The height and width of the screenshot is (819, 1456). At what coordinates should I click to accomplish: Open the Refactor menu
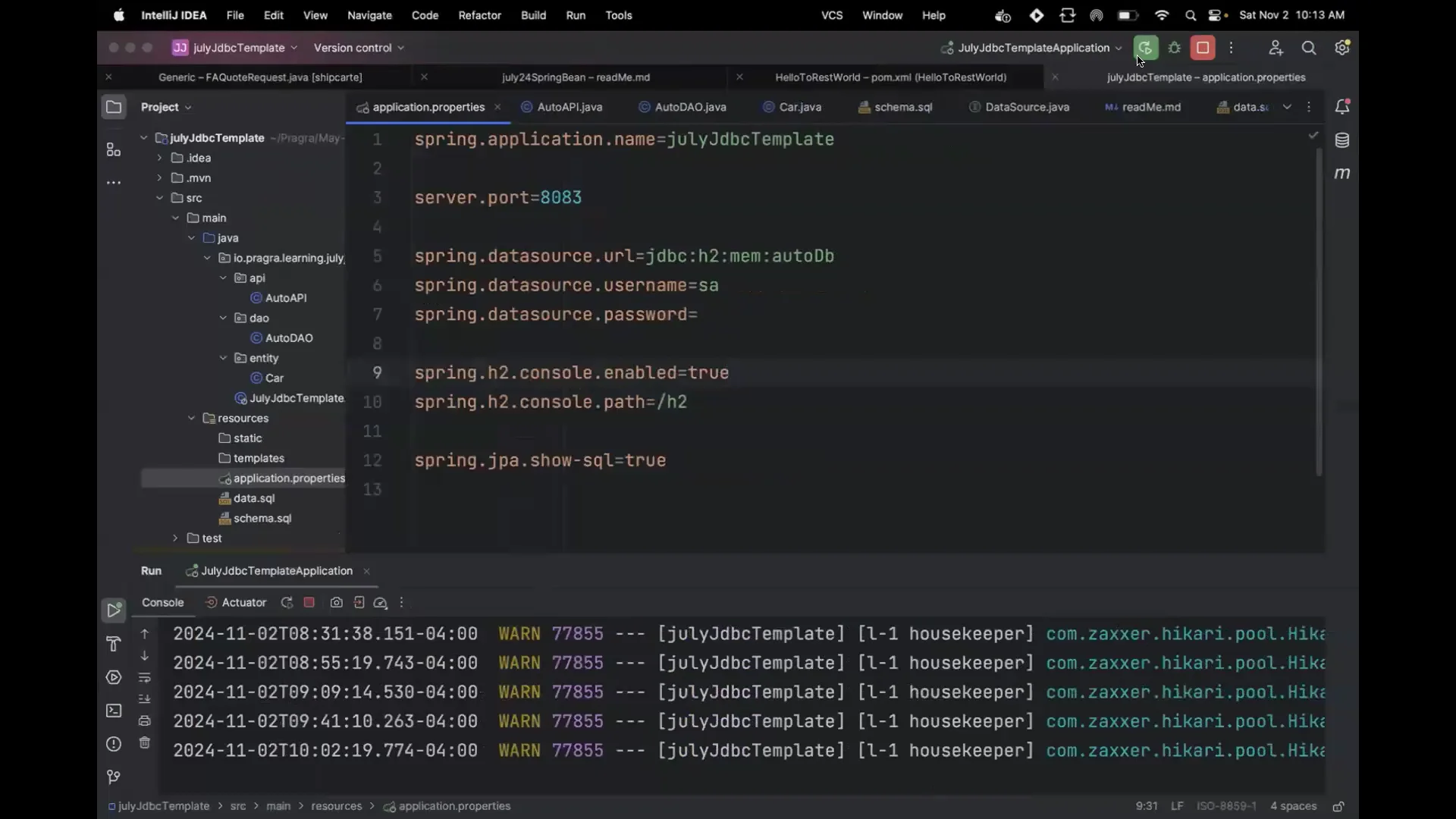click(479, 15)
